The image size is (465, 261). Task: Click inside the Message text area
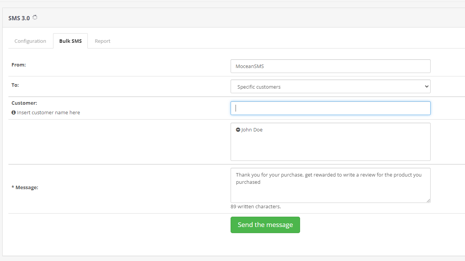click(330, 185)
